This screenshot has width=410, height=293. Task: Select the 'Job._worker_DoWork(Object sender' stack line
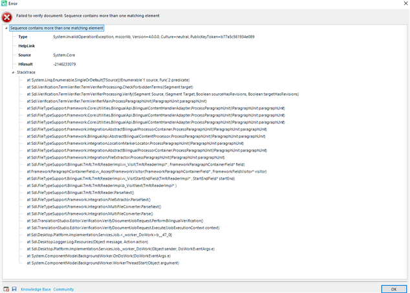click(120, 249)
